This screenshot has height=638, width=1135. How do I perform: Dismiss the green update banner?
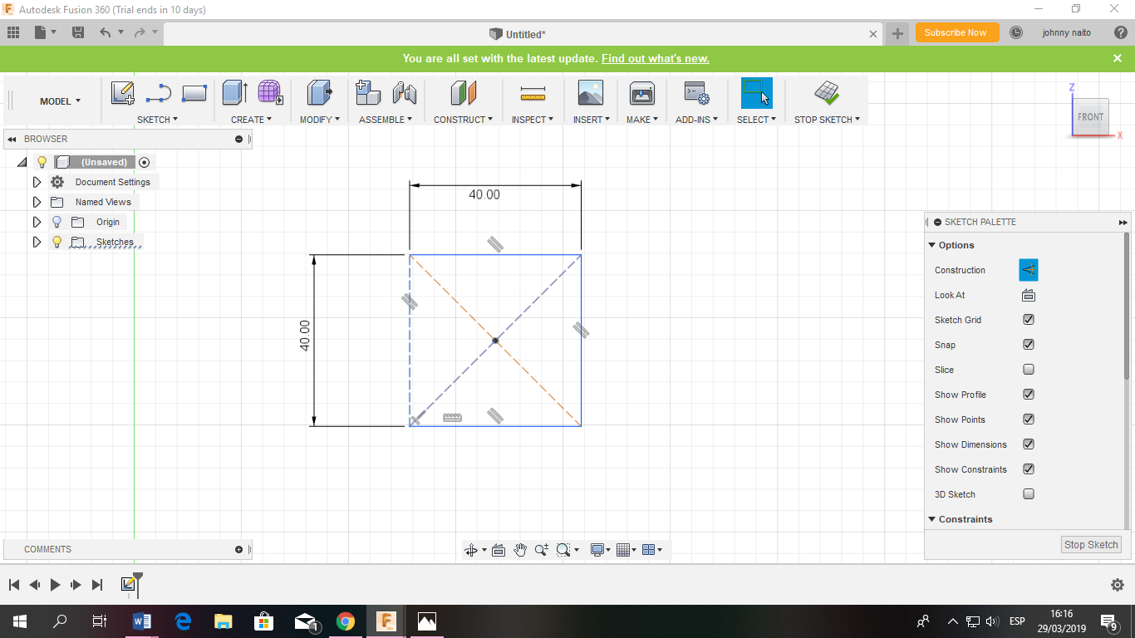[1118, 58]
